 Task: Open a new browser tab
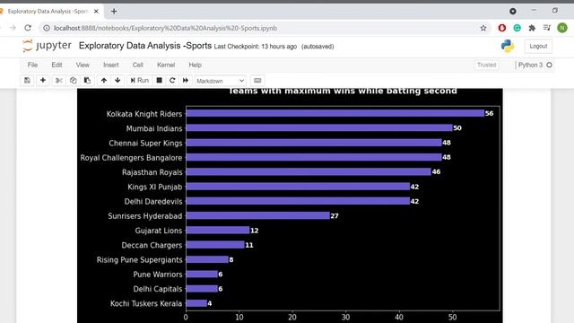click(x=114, y=12)
